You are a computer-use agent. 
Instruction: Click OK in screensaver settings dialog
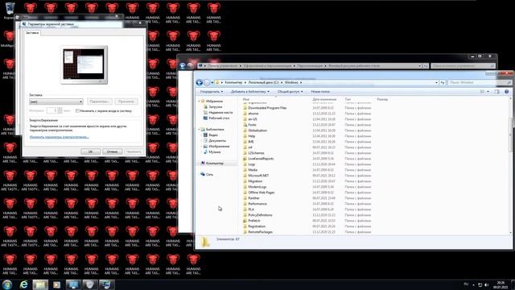90,151
